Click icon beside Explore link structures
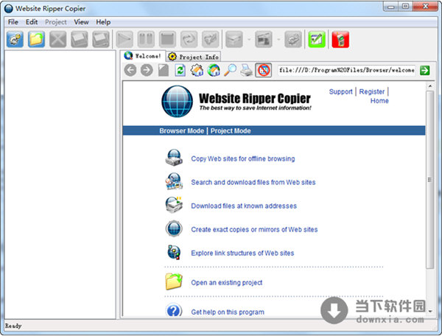 click(x=174, y=252)
